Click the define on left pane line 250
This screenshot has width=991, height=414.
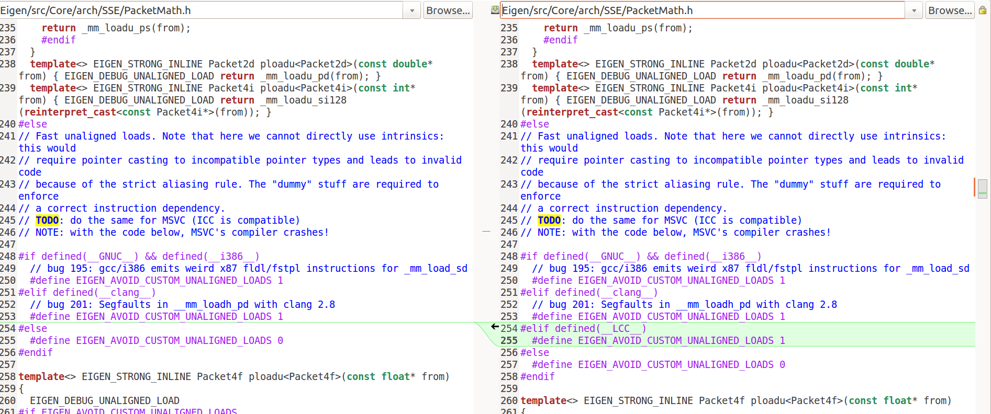click(x=157, y=281)
